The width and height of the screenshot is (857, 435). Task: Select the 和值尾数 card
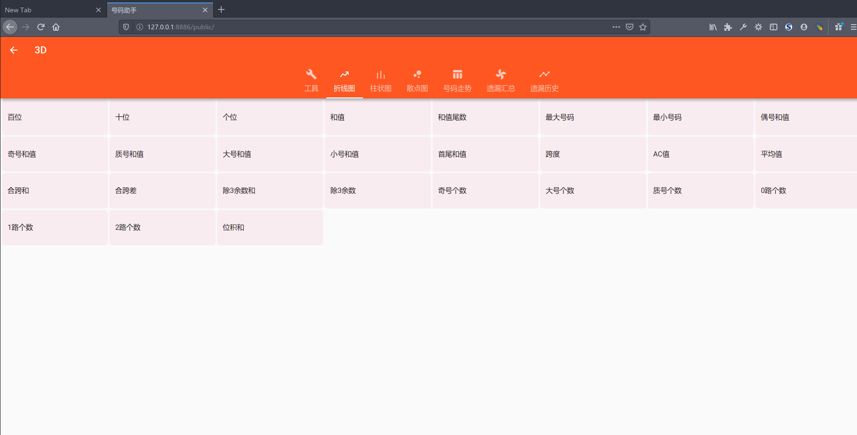[x=485, y=117]
